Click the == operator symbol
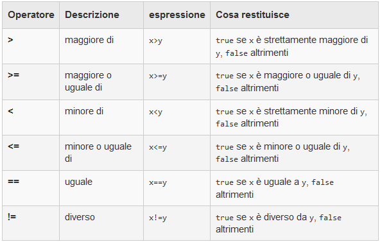The width and height of the screenshot is (382, 244). click(x=13, y=182)
